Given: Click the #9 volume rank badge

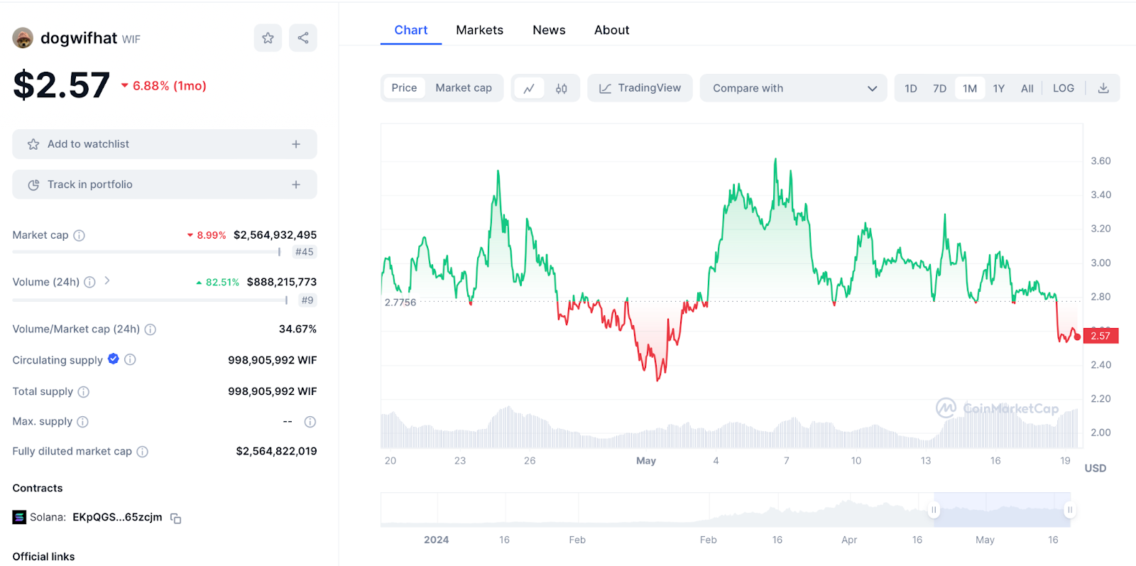Looking at the screenshot, I should pos(307,300).
